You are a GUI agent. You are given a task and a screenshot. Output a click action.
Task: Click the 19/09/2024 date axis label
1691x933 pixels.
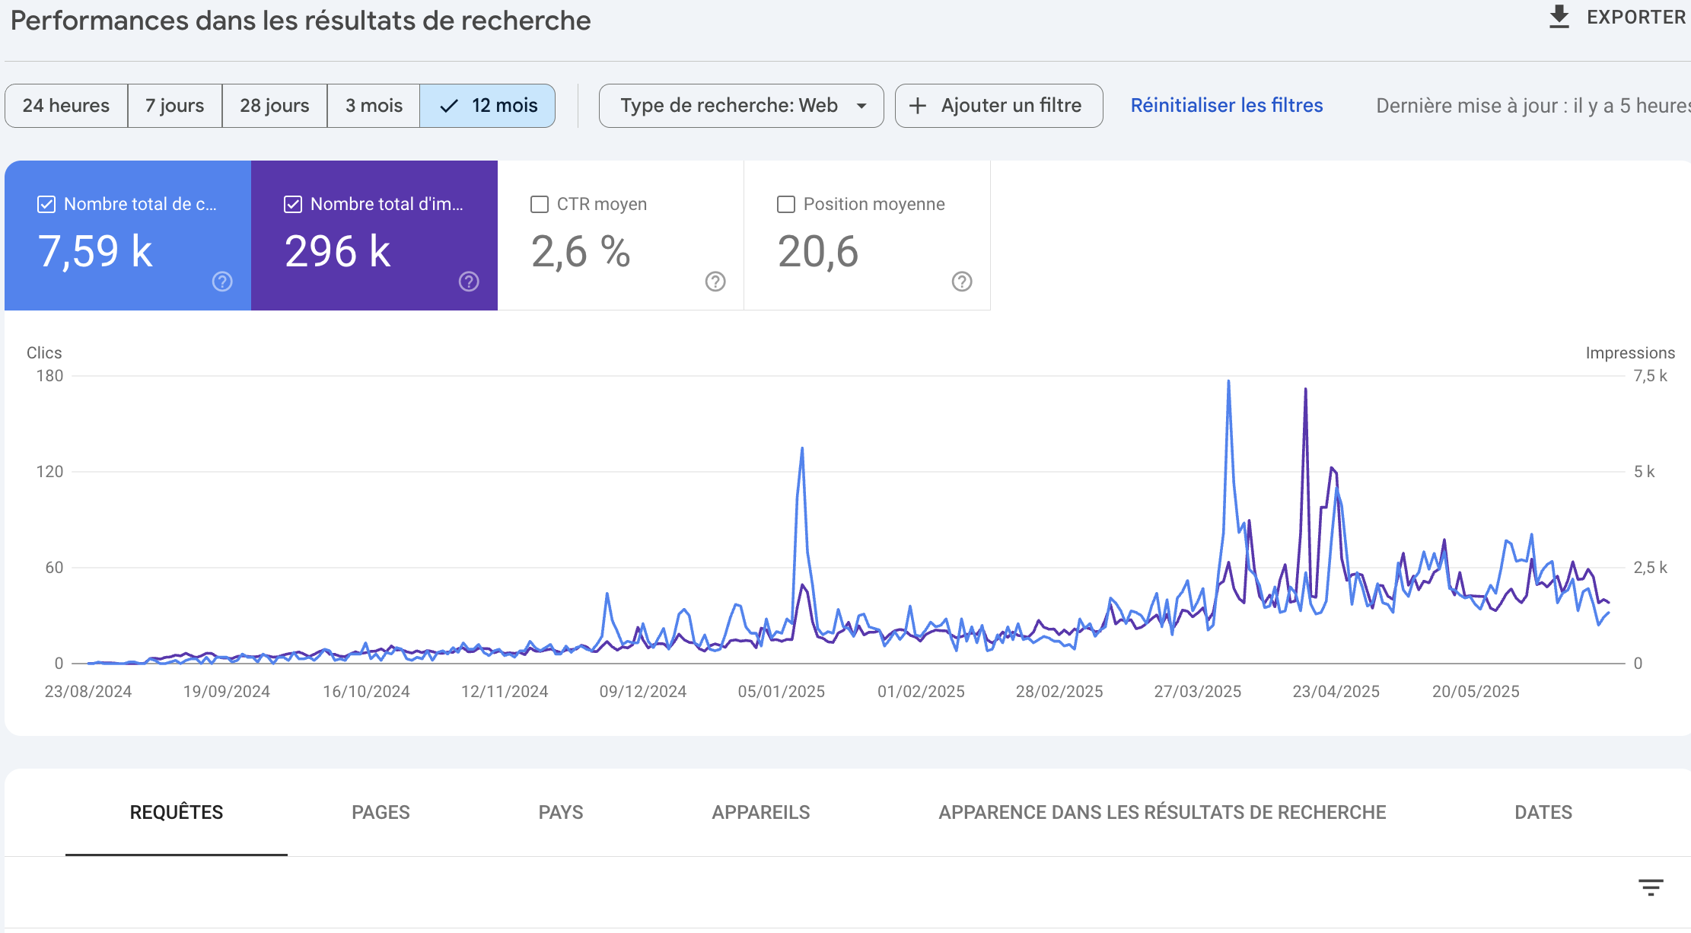[x=227, y=692]
